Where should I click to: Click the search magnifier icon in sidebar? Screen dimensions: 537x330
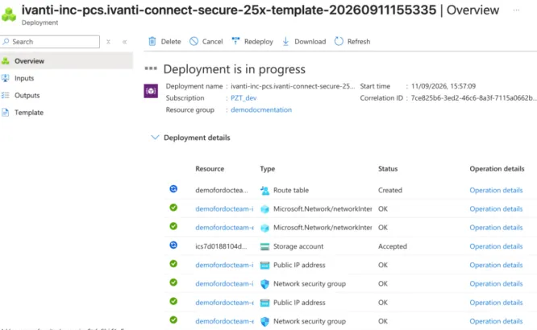6,42
